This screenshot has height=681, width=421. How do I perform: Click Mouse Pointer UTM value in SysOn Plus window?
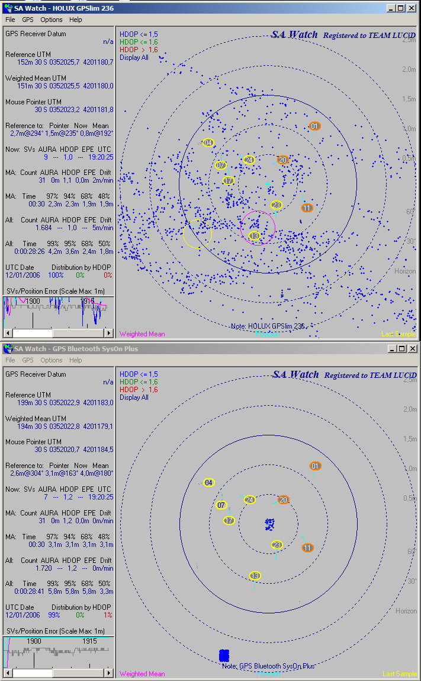point(73,450)
